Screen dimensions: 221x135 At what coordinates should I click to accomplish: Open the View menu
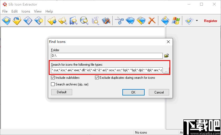pos(38,11)
